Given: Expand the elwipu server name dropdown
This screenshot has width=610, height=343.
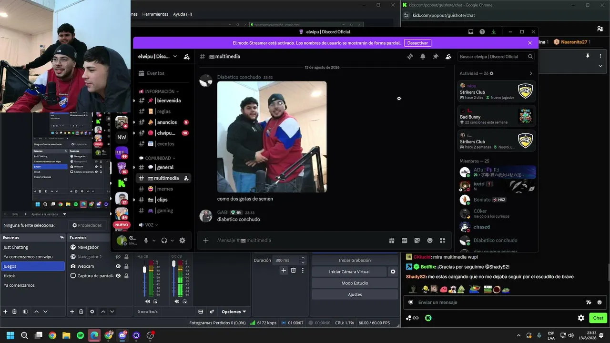Looking at the screenshot, I should 175,56.
